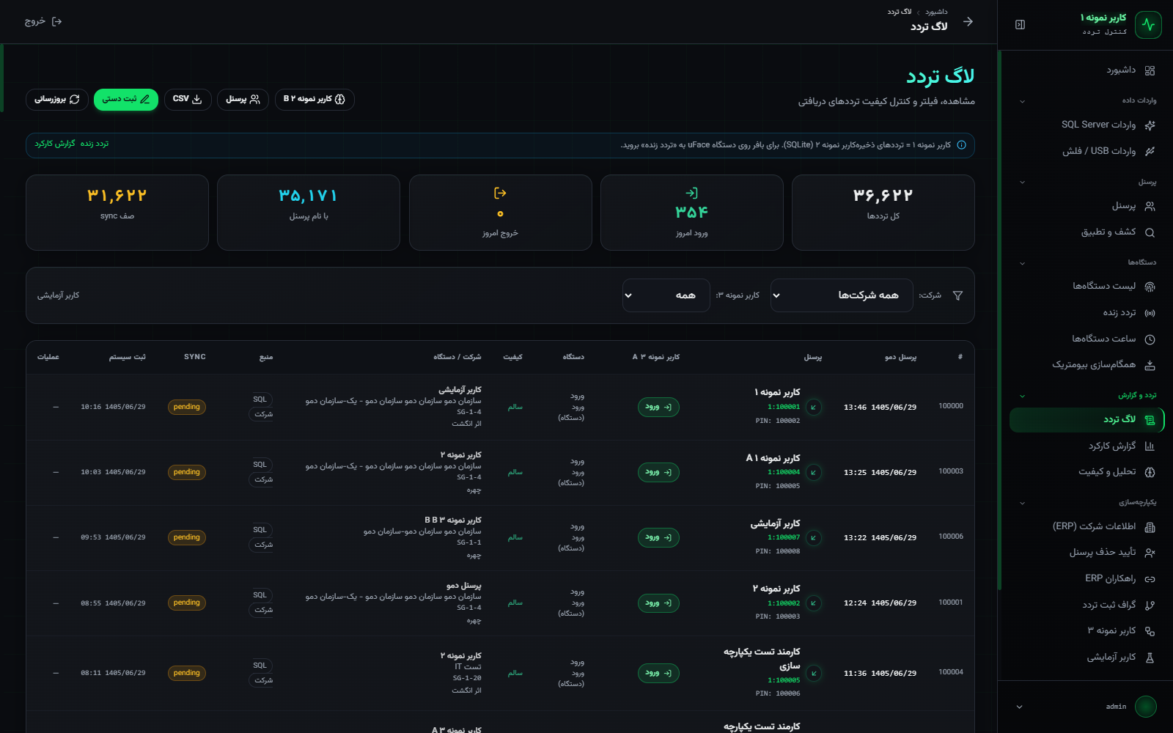The height and width of the screenshot is (733, 1173).
Task: Open همگام‌سازی بیومتریک in the sidebar
Action: 1087,364
